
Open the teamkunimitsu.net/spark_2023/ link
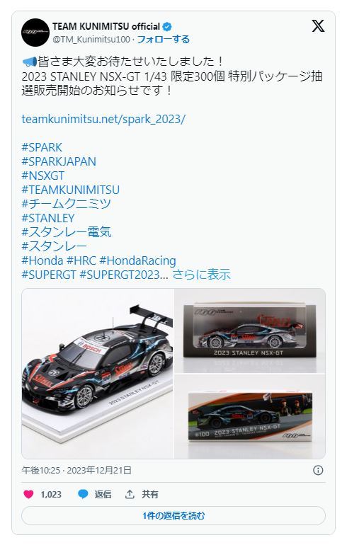pyautogui.click(x=103, y=119)
